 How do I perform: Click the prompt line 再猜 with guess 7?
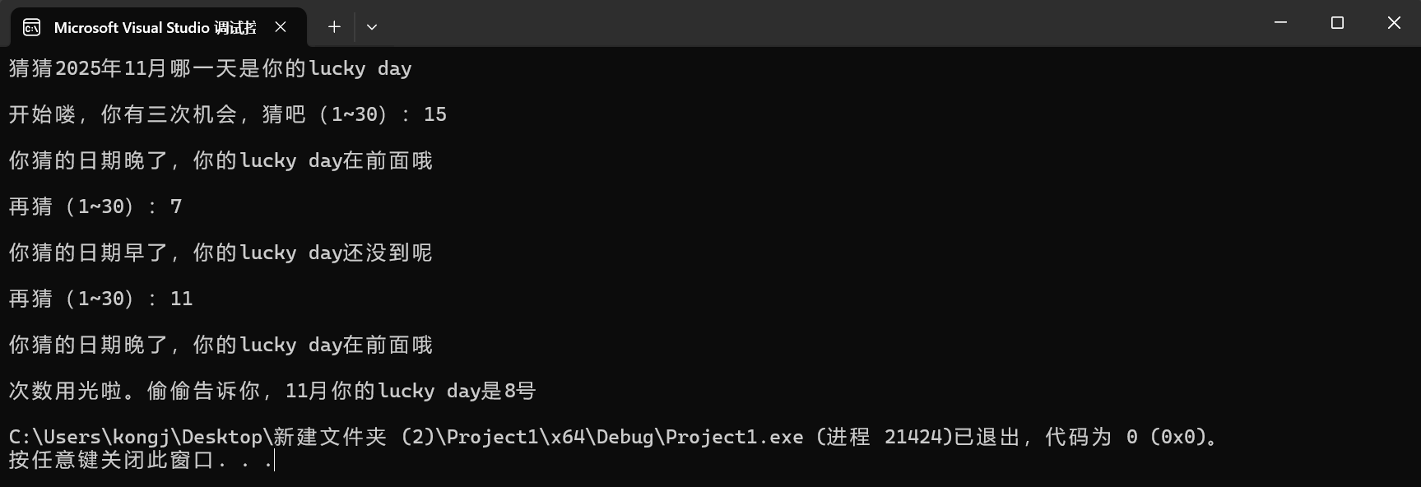95,206
